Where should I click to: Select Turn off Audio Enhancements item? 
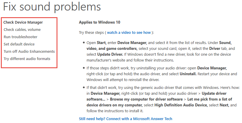(29, 51)
